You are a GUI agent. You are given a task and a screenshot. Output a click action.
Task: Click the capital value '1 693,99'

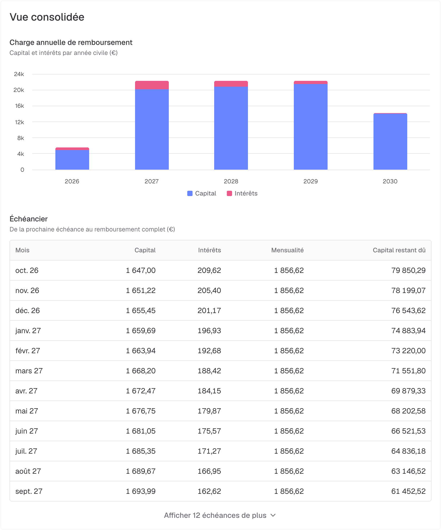(141, 491)
